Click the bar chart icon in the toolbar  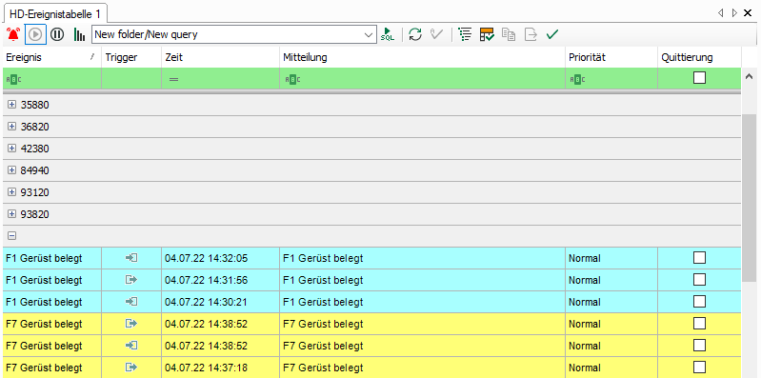pos(79,34)
